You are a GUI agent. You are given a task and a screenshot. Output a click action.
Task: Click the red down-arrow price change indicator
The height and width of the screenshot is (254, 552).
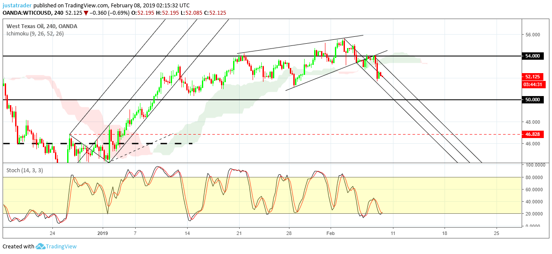[x=86, y=13]
